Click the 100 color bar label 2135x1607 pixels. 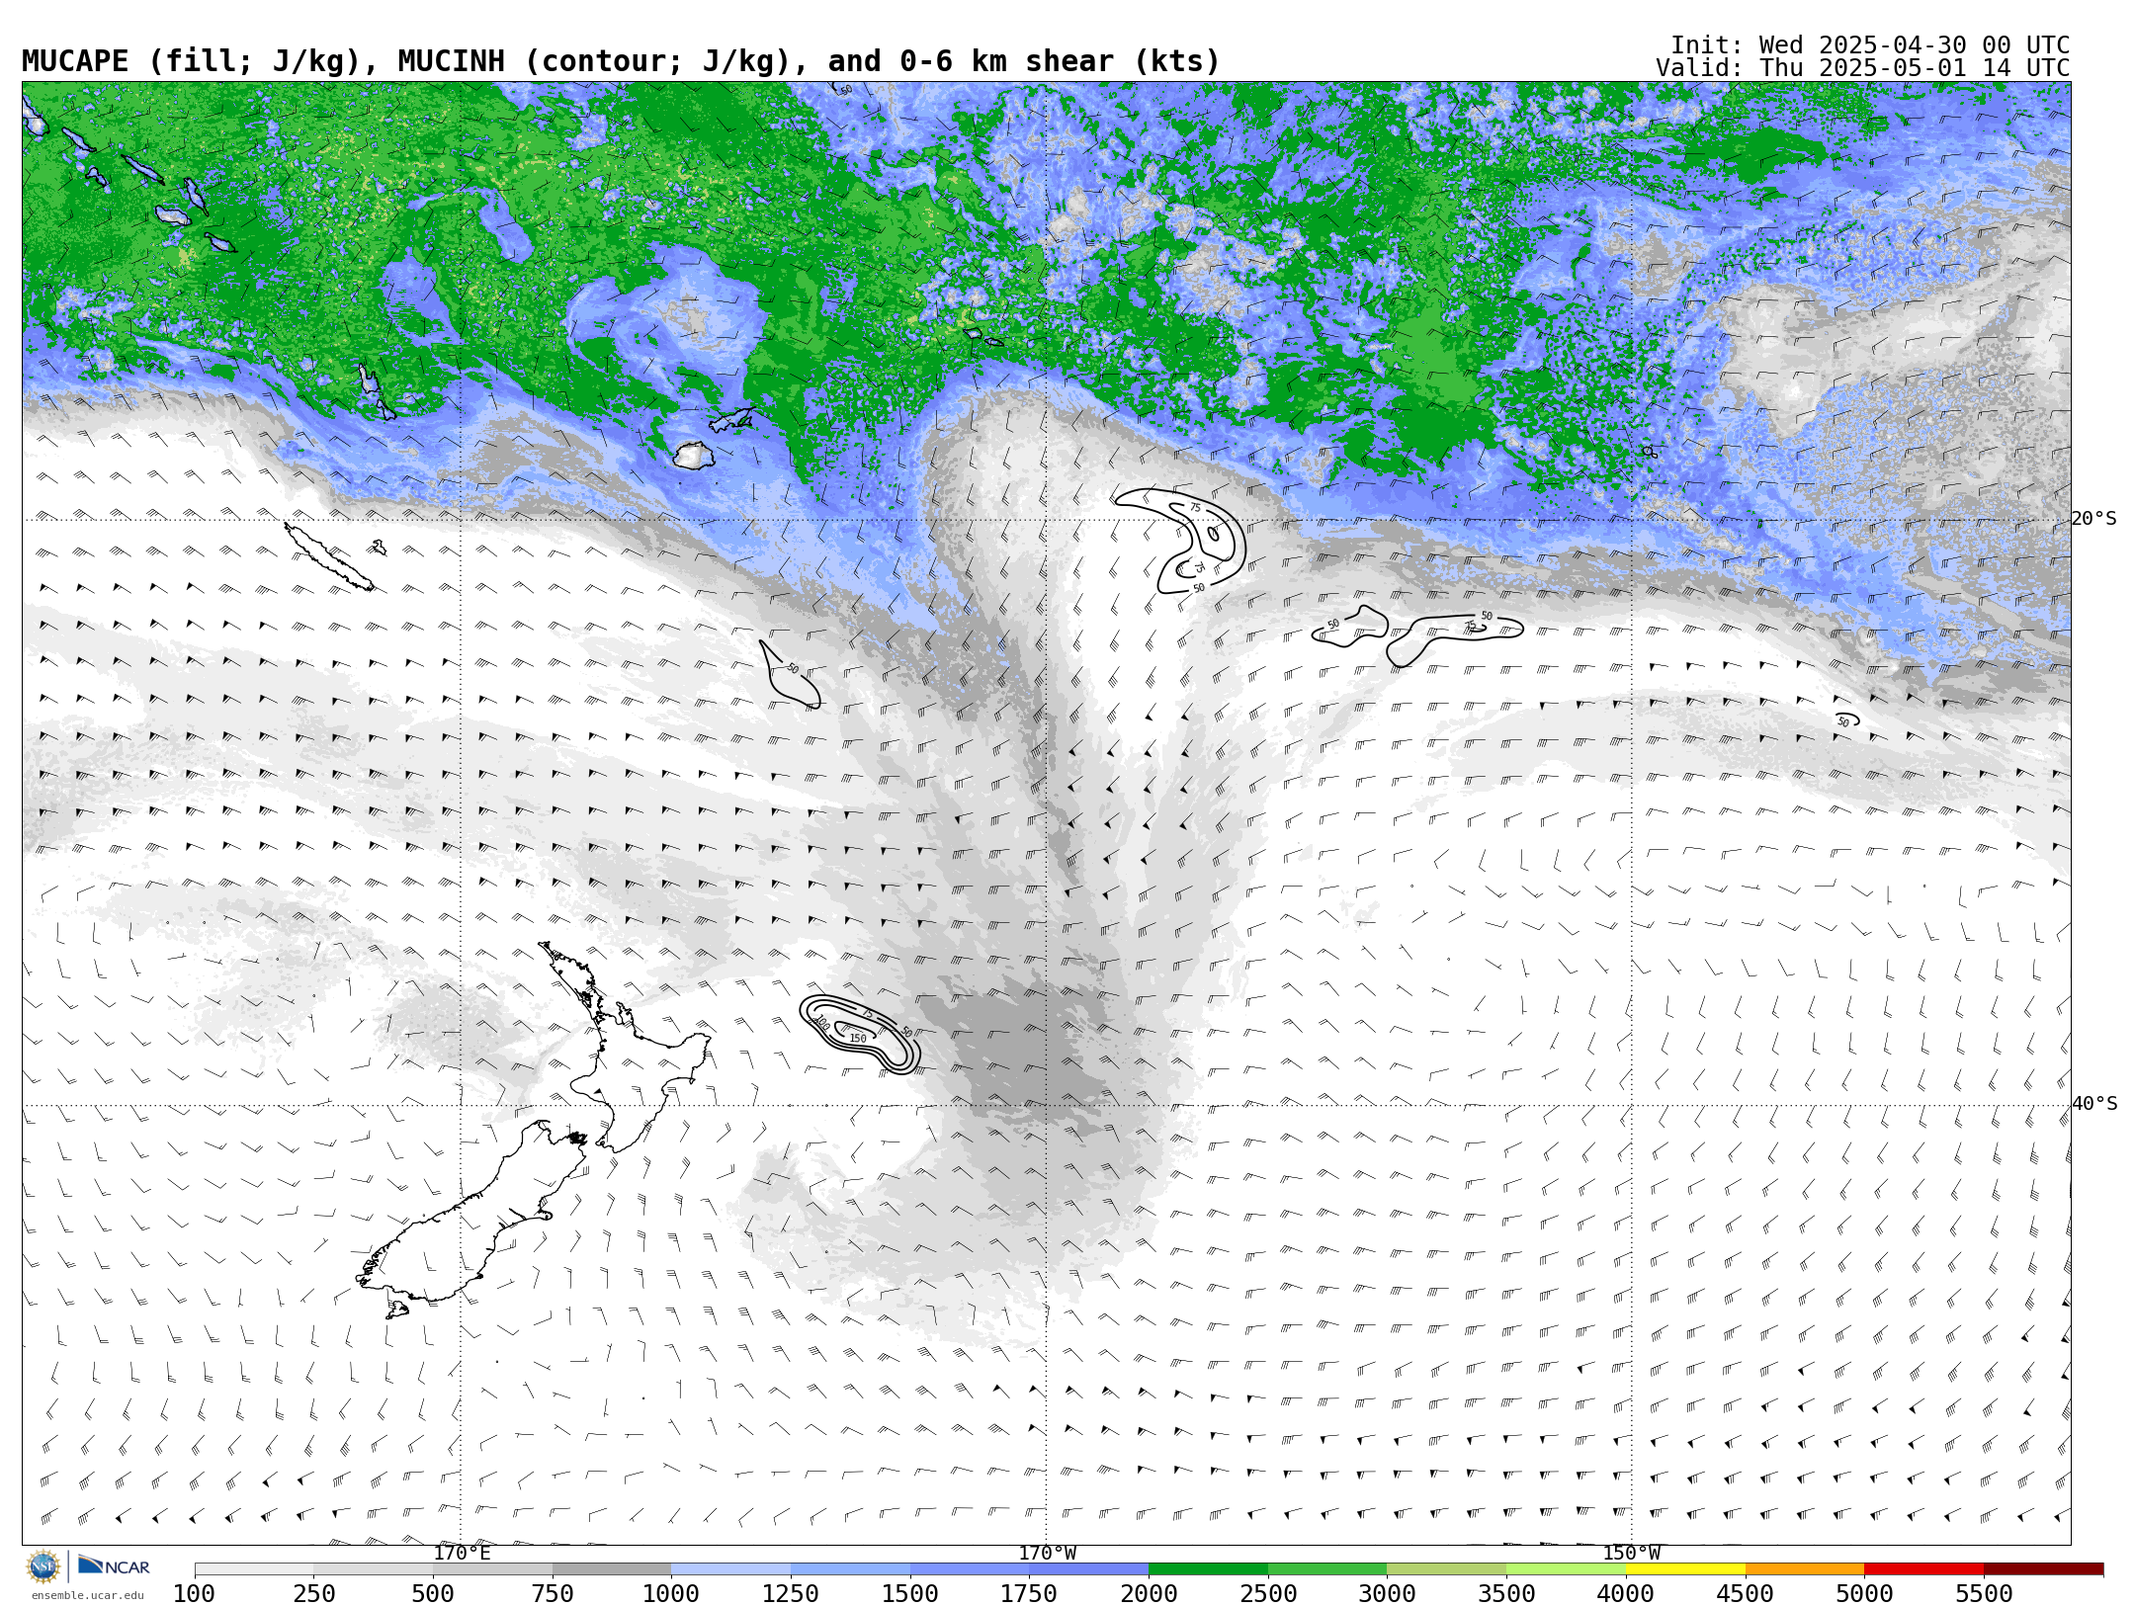(x=194, y=1593)
